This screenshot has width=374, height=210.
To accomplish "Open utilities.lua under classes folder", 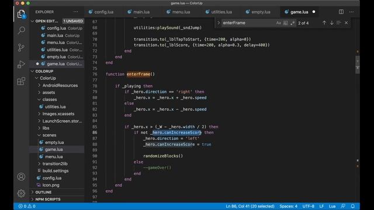I will coord(57,107).
